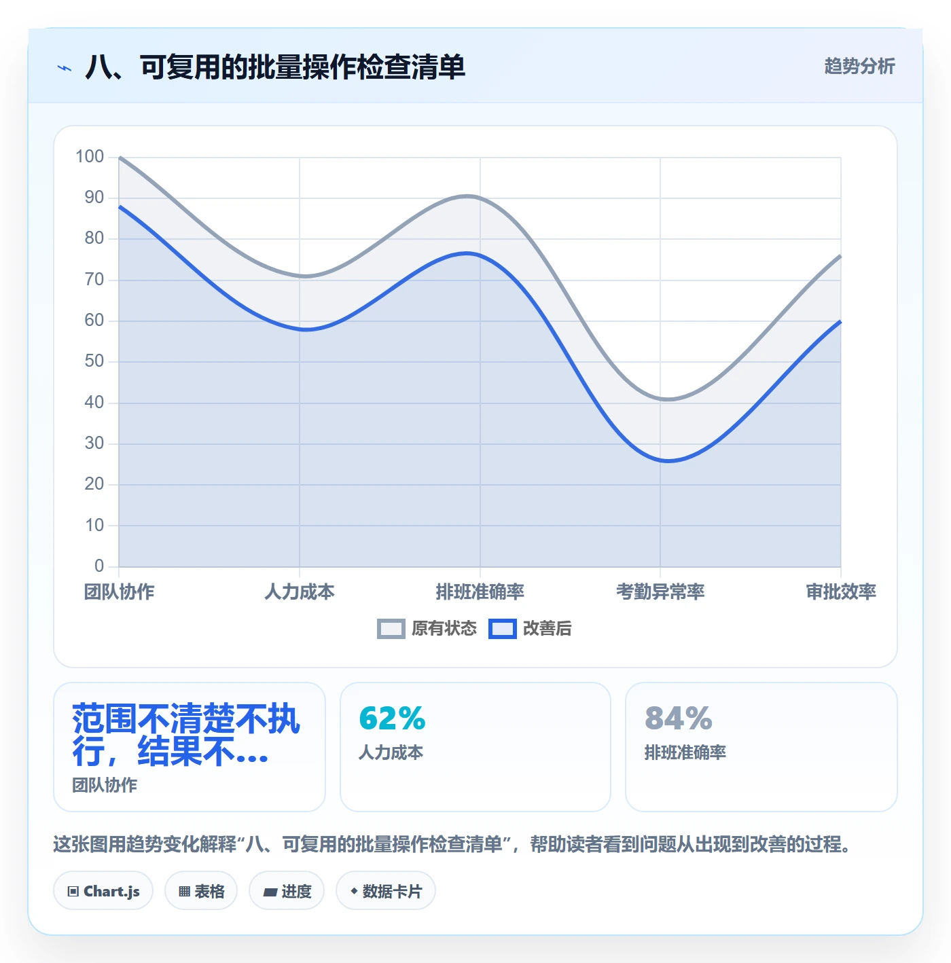Click the 范围不清楚不执行 card headline
951x963 pixels.
click(x=186, y=735)
